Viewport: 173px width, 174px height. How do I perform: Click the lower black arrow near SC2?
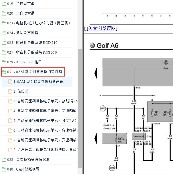[x=96, y=138]
